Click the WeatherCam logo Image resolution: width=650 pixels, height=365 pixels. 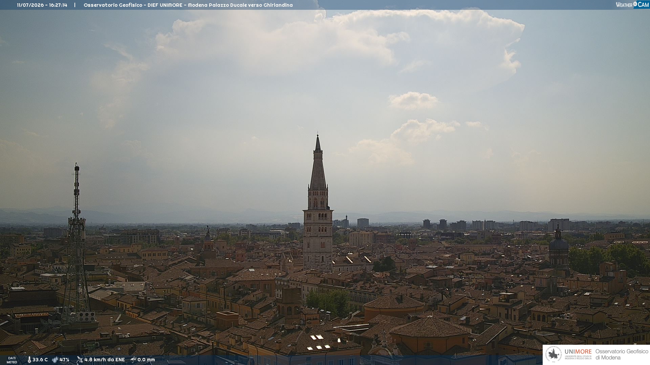pos(632,5)
